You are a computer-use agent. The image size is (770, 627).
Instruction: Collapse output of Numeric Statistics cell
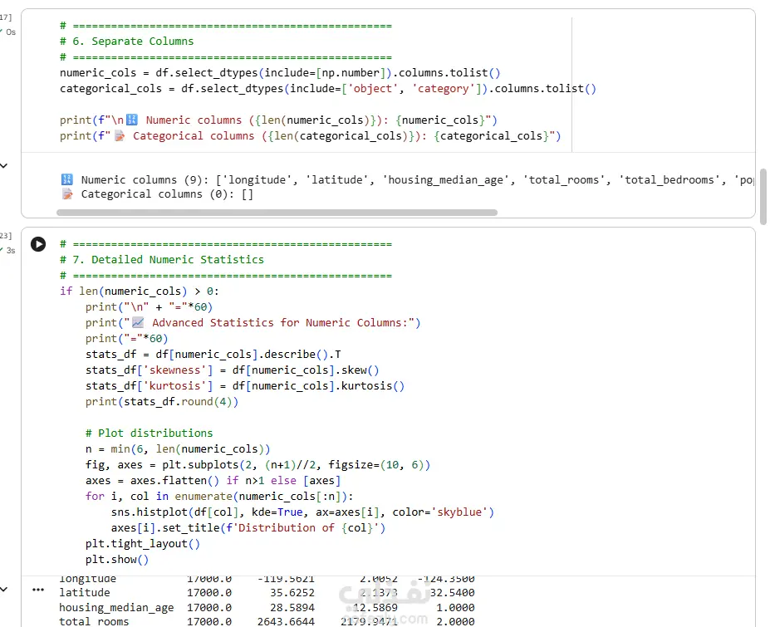click(x=4, y=589)
